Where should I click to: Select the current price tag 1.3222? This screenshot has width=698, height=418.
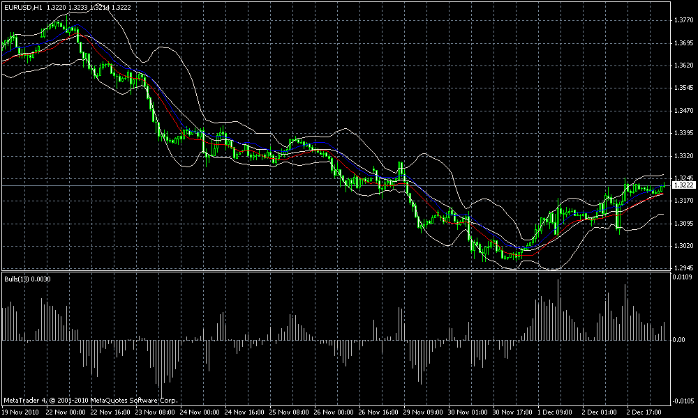pyautogui.click(x=684, y=185)
